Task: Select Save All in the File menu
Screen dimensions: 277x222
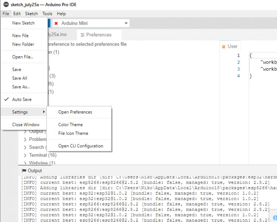Action: (x=24, y=78)
